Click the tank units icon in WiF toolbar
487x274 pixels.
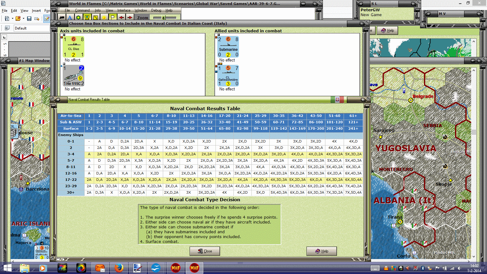pyautogui.click(x=62, y=17)
